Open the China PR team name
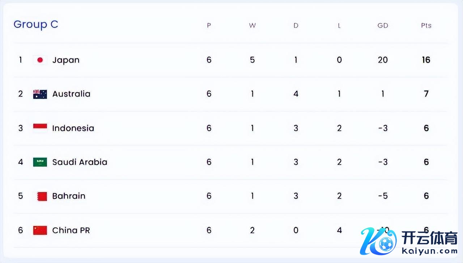The image size is (463, 263). [x=71, y=230]
